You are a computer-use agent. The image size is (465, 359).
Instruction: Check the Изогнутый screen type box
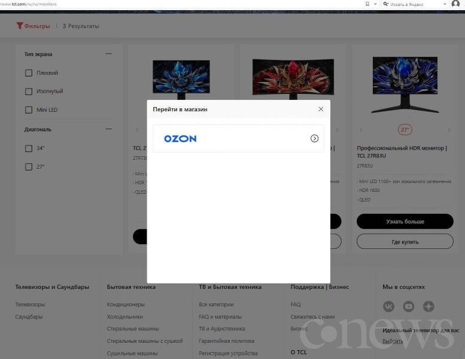click(29, 92)
